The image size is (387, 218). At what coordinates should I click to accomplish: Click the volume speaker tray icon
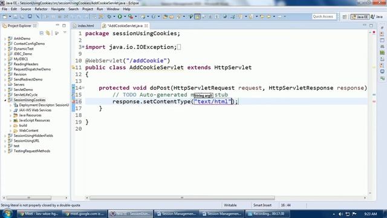click(x=340, y=214)
